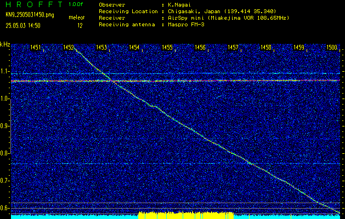Click the kHz axis unit label
The width and height of the screenshot is (345, 219).
click(5, 44)
